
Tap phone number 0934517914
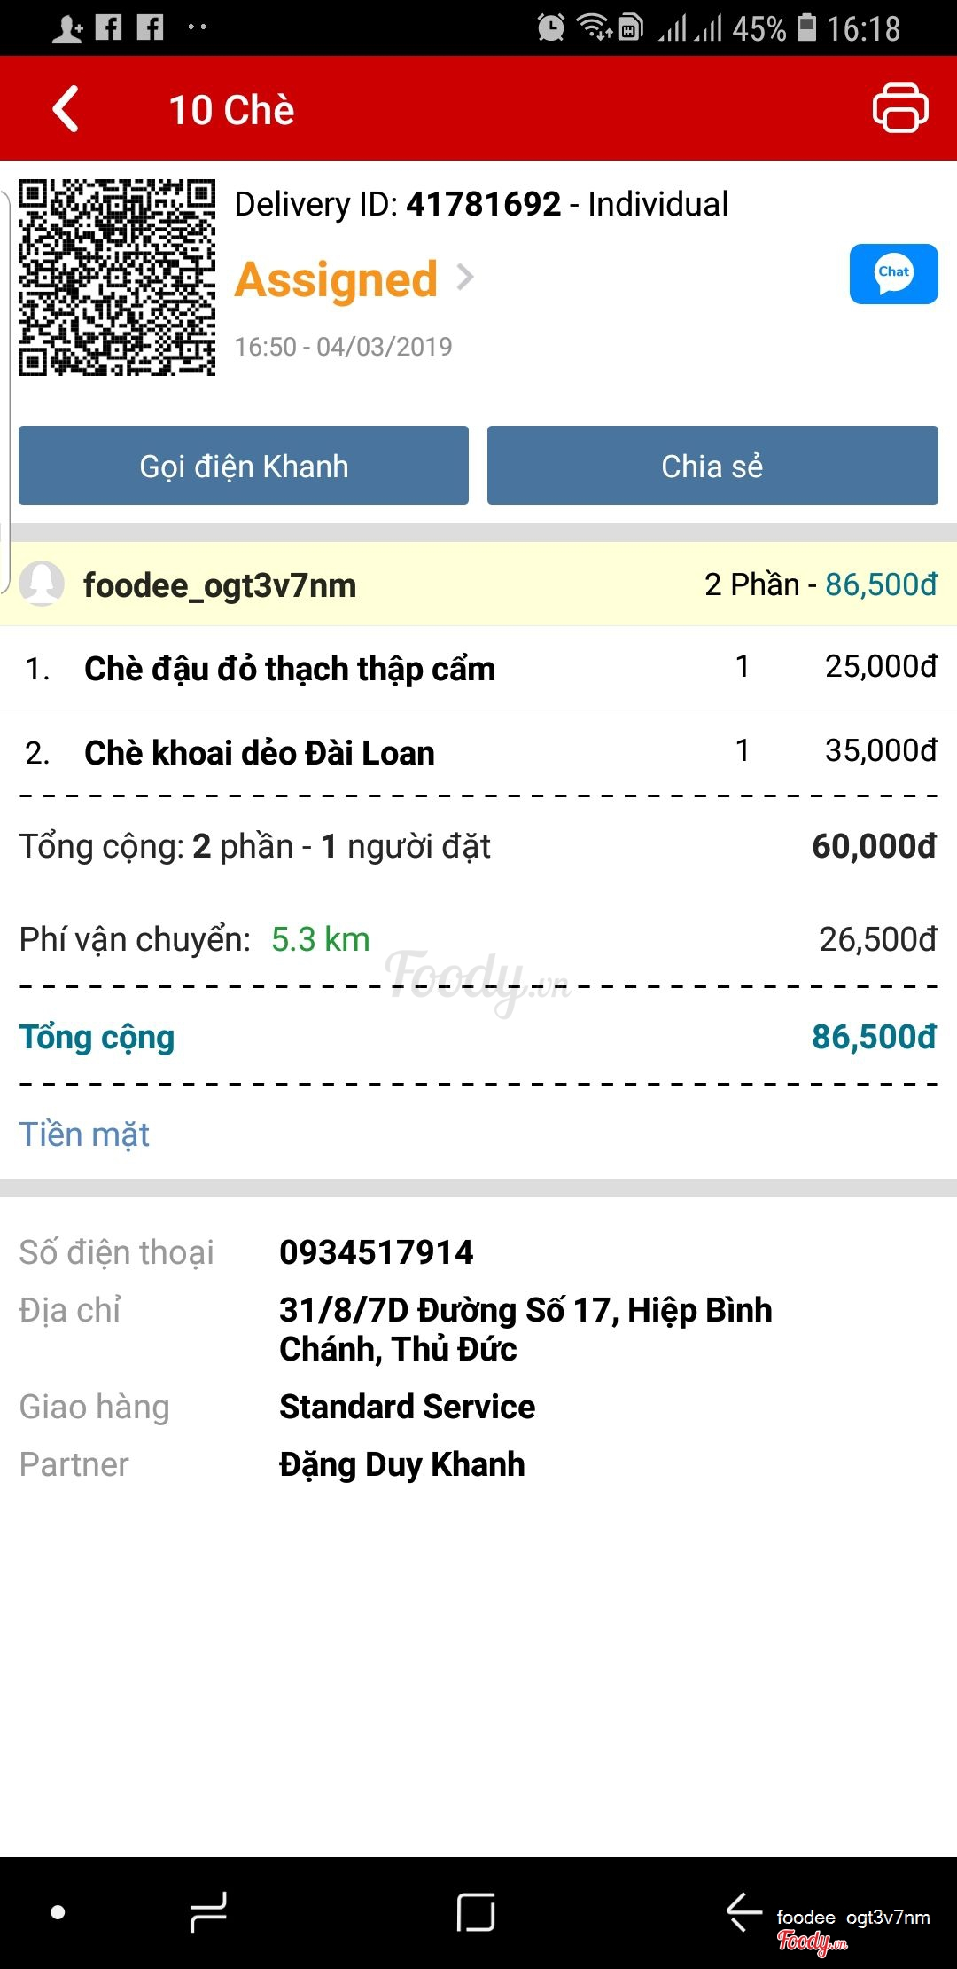376,1252
